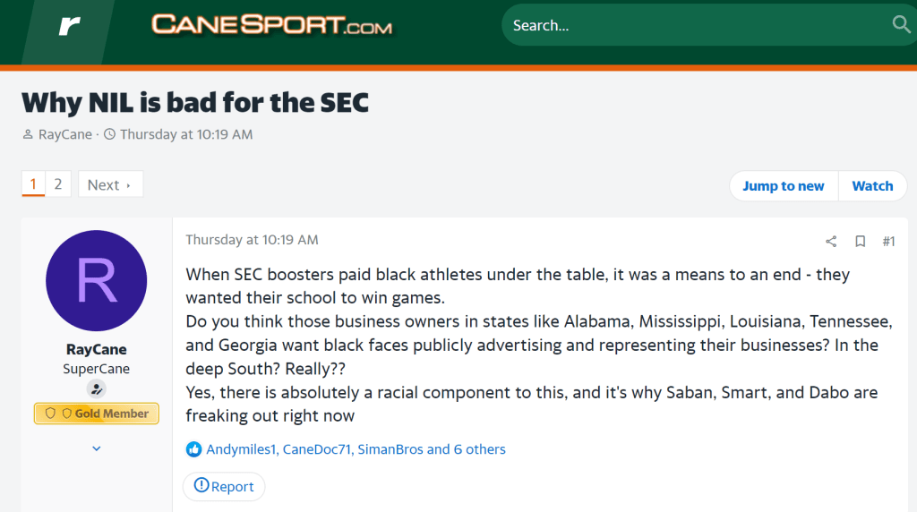This screenshot has width=917, height=512.
Task: Click the blue thumbs-up like icon
Action: pos(193,449)
